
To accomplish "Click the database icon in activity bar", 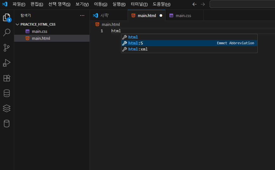I will (7, 93).
